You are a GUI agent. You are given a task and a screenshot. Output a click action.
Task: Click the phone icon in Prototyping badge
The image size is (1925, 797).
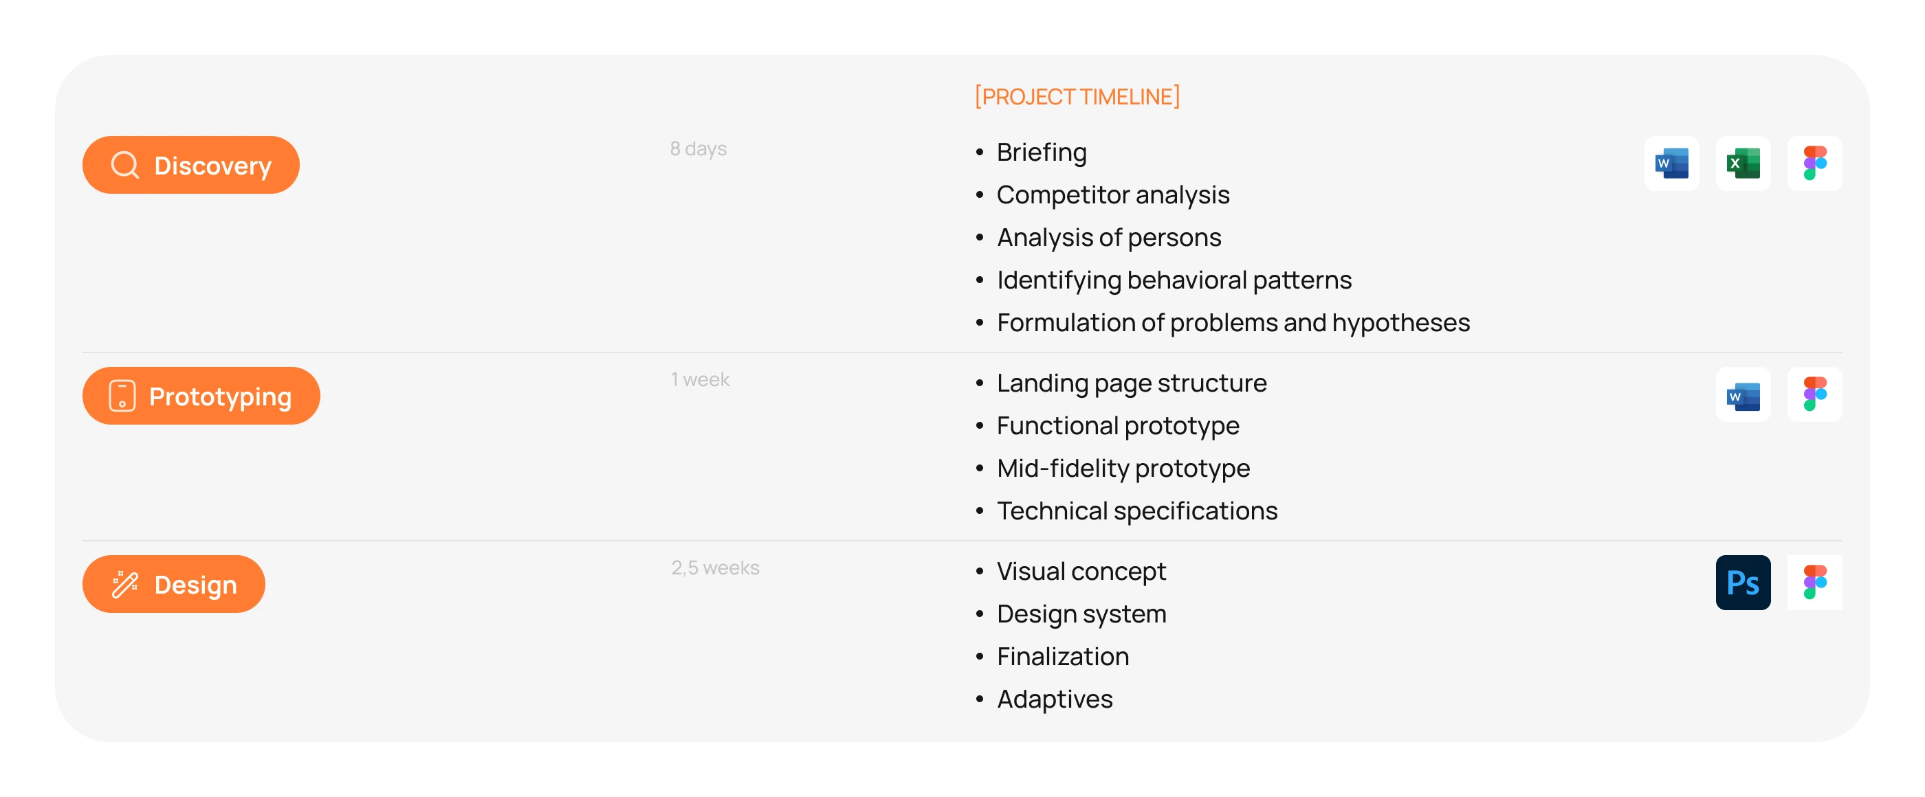click(122, 396)
